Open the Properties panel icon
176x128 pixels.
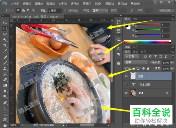click(119, 31)
